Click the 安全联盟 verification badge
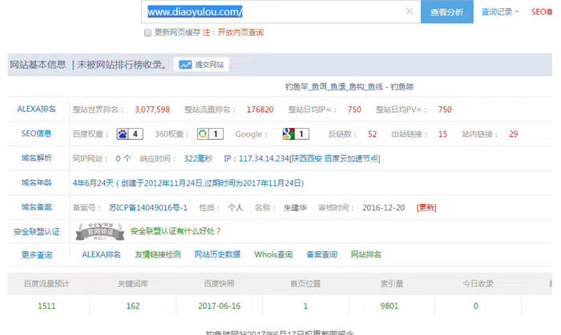 100,231
